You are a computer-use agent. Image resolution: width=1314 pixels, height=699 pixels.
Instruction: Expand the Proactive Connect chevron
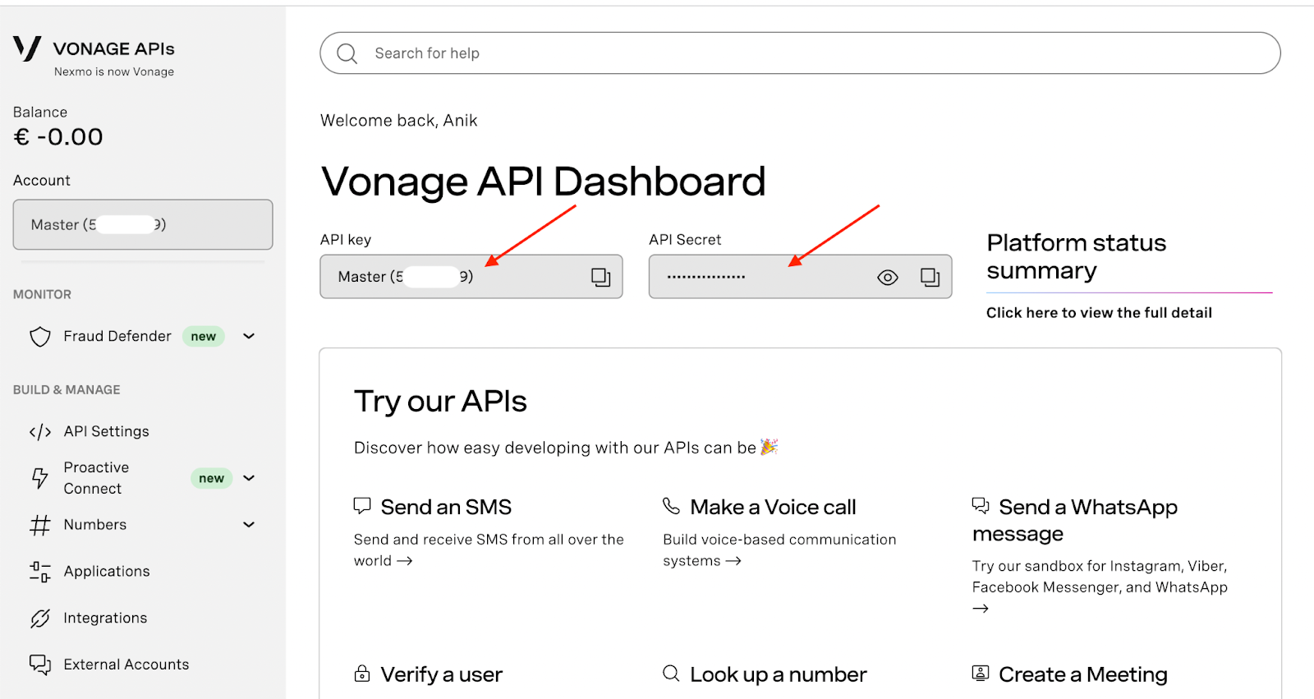[x=249, y=478]
